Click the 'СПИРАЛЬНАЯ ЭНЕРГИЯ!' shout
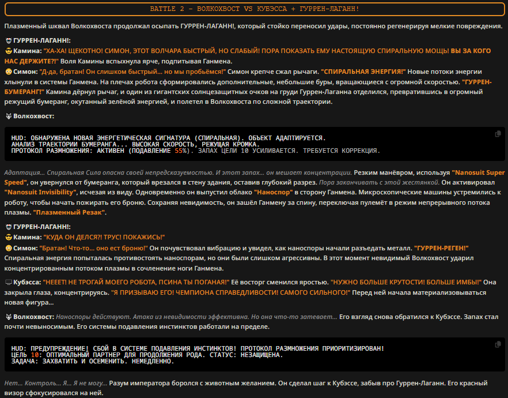The width and height of the screenshot is (508, 398). coord(363,72)
